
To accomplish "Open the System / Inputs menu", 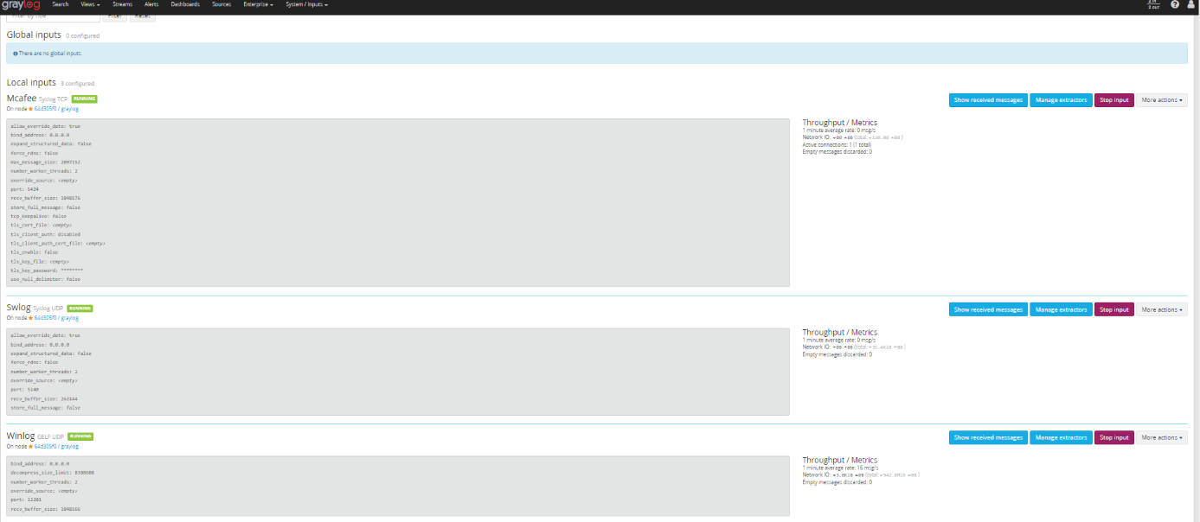I will pos(306,5).
